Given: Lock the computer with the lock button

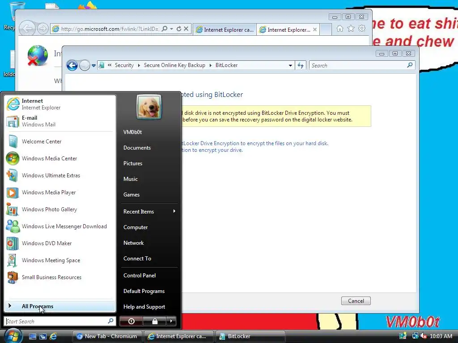Looking at the screenshot, I should [x=154, y=321].
